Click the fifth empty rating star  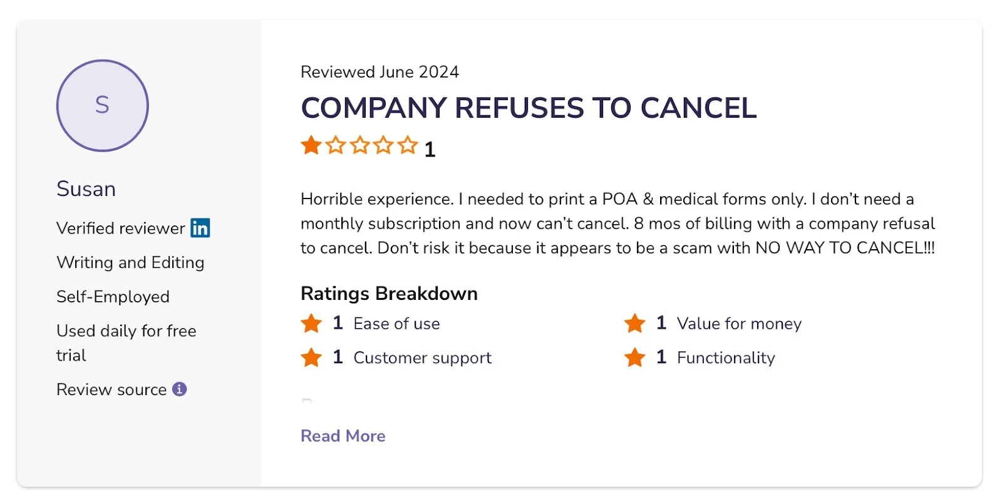click(407, 145)
